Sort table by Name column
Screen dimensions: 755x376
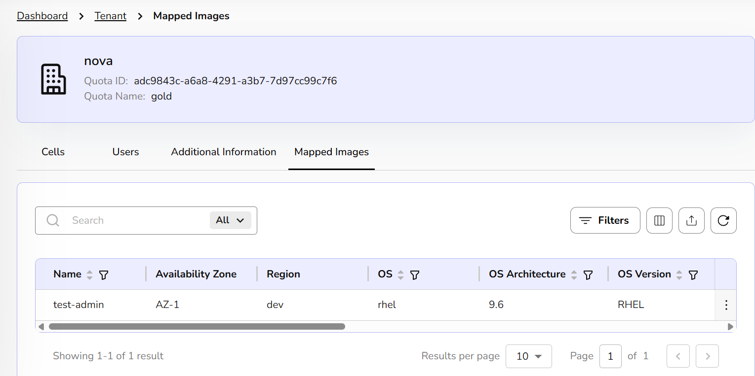89,275
